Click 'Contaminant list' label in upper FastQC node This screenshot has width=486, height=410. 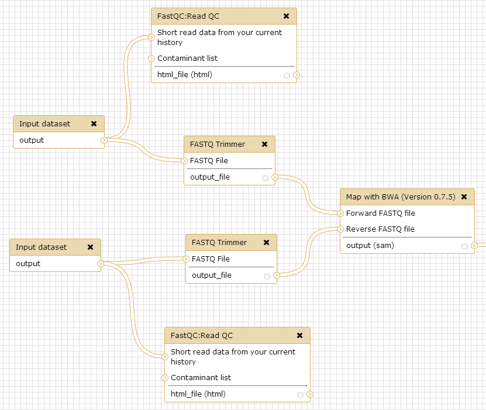click(x=188, y=58)
